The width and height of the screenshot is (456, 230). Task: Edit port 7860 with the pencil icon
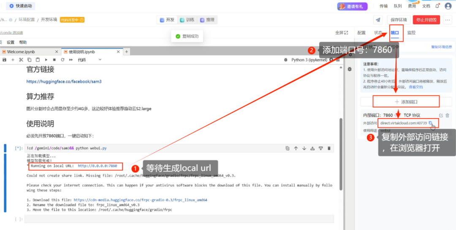point(441,116)
